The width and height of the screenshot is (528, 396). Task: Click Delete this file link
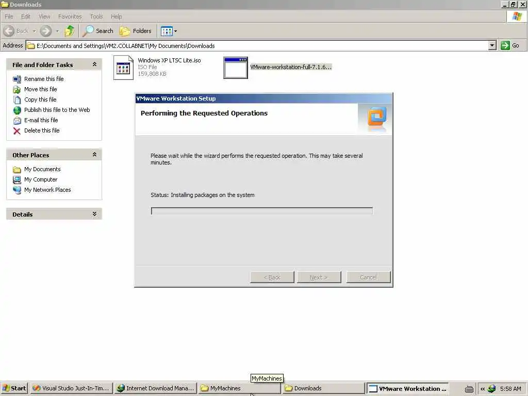42,130
